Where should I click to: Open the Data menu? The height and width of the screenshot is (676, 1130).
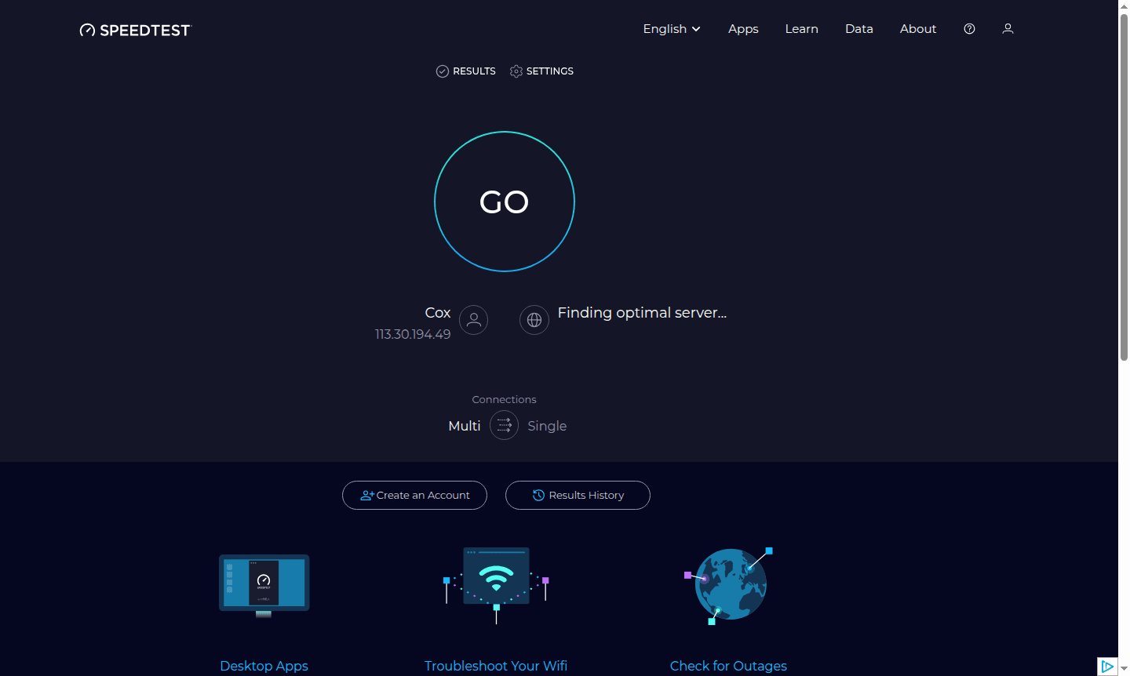pos(859,28)
